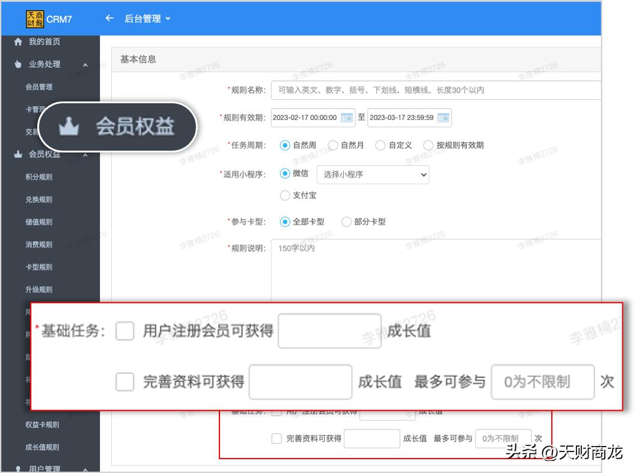Click the back arrow in header

point(109,19)
